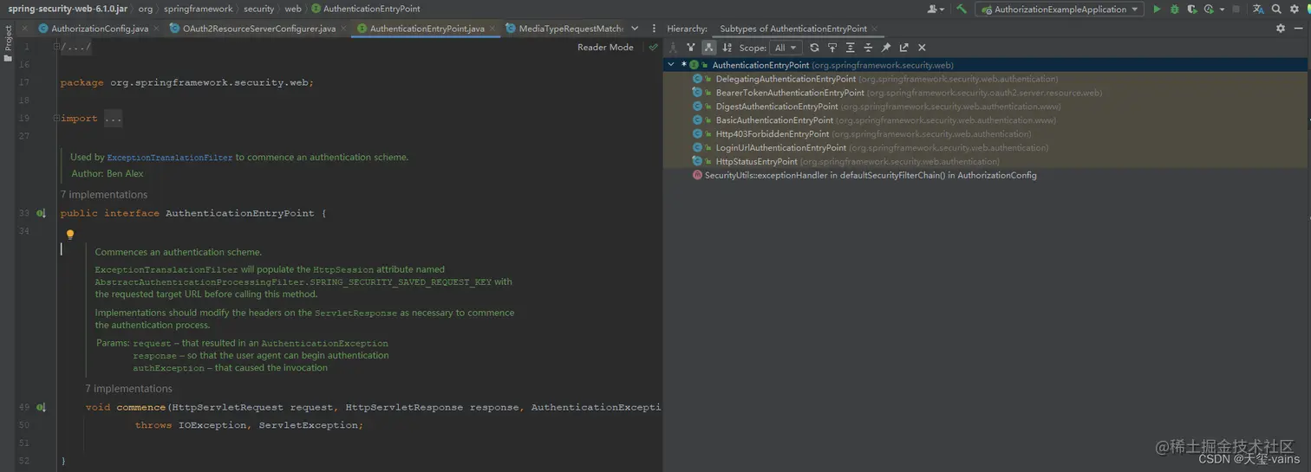Toggle Subtypes Hierarchy view icon
The width and height of the screenshot is (1311, 472).
(x=709, y=48)
